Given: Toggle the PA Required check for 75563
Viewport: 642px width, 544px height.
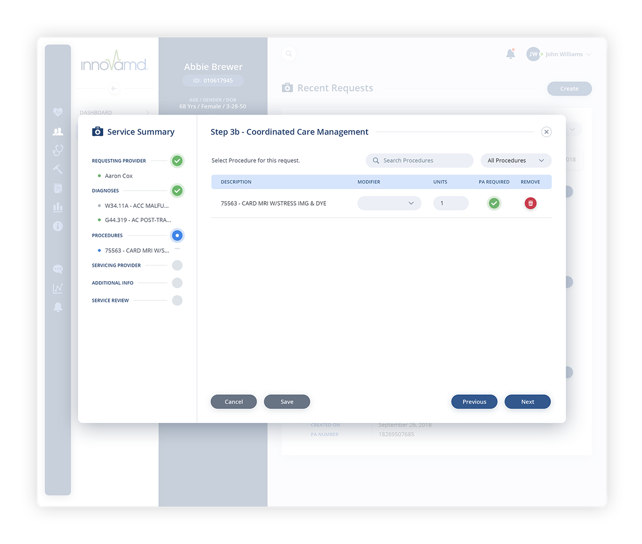Looking at the screenshot, I should click(494, 203).
